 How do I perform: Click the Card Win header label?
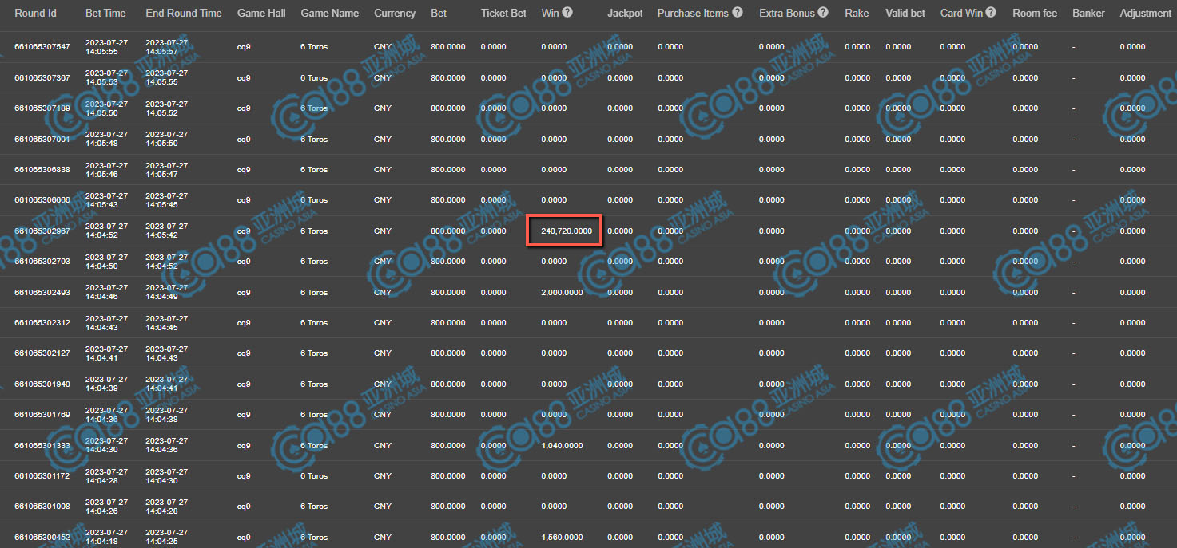point(961,13)
